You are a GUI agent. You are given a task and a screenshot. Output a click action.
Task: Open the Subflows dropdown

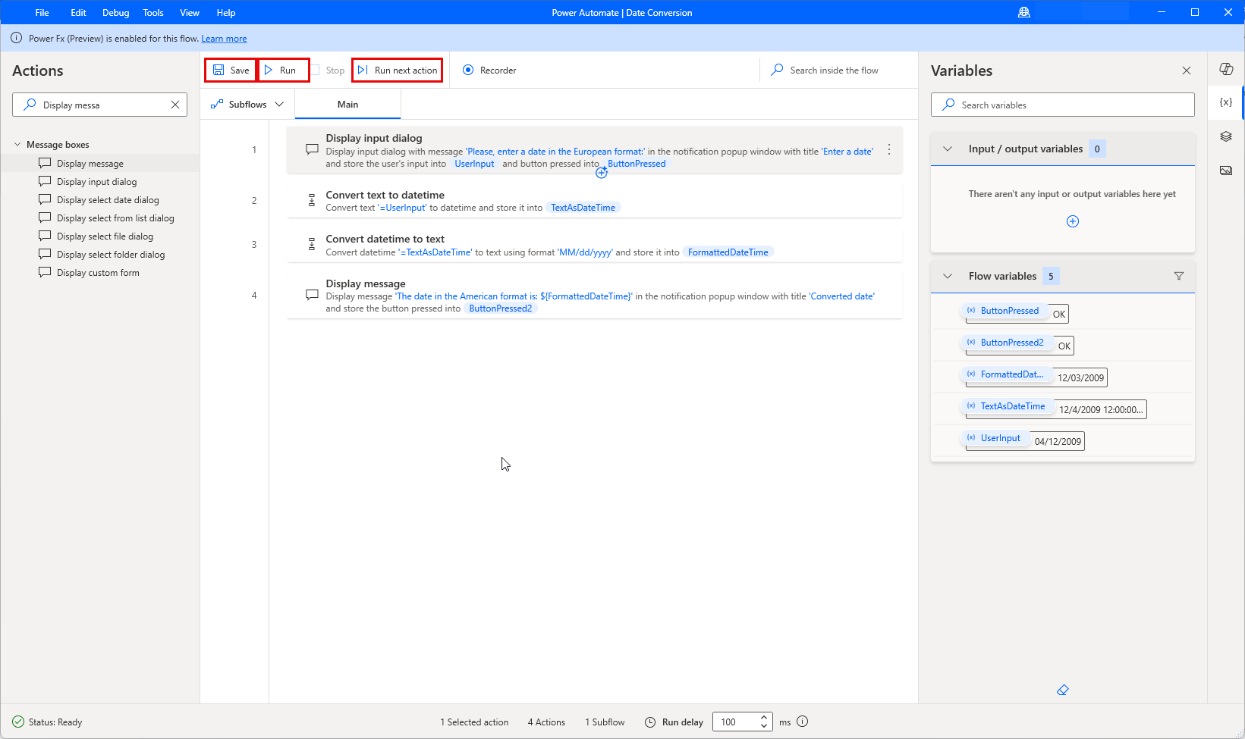pos(247,105)
